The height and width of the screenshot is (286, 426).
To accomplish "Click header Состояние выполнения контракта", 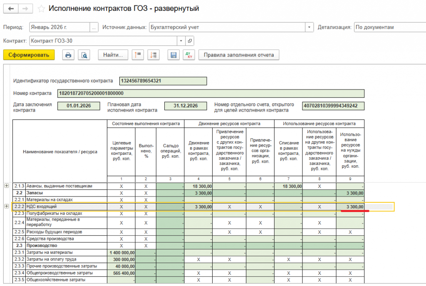I will (x=146, y=124).
